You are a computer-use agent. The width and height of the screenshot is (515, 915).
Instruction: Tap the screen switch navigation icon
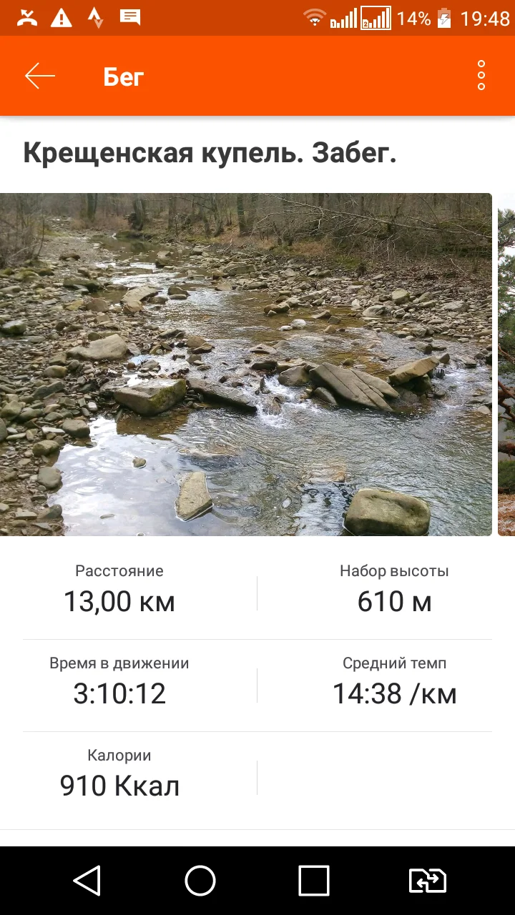tap(428, 881)
